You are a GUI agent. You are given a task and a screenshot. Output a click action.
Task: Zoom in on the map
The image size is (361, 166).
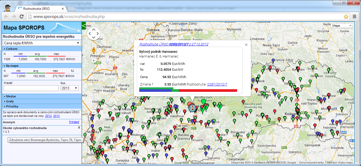coord(94,60)
